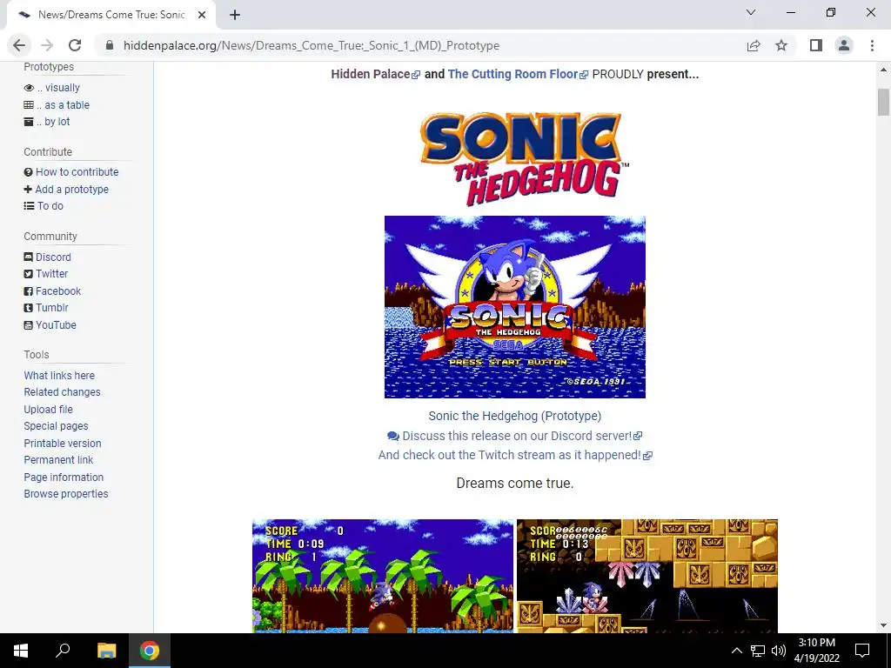Expand the tab search chevron
This screenshot has height=668, width=891.
pos(751,12)
